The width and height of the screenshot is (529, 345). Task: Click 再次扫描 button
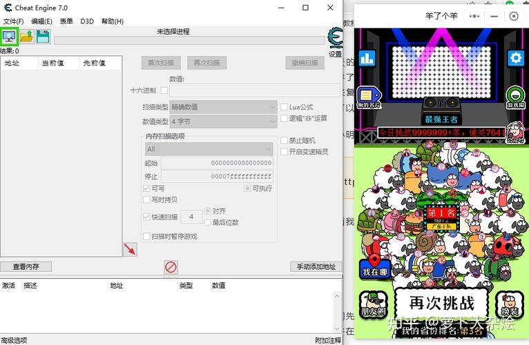click(x=206, y=63)
